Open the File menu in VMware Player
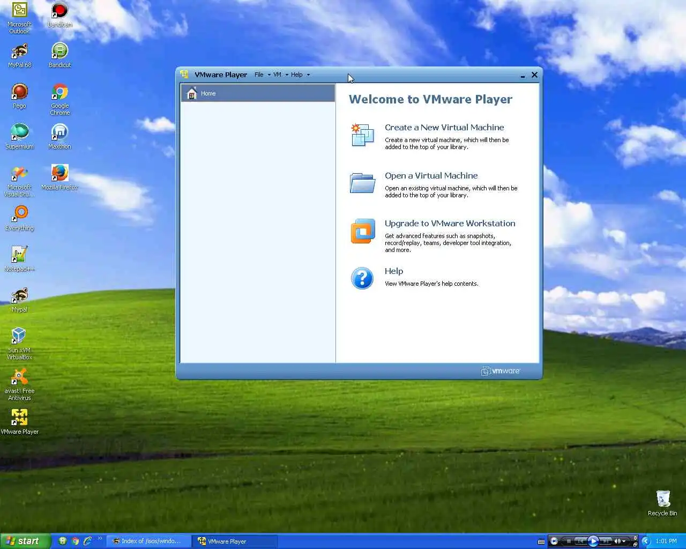 pyautogui.click(x=262, y=75)
